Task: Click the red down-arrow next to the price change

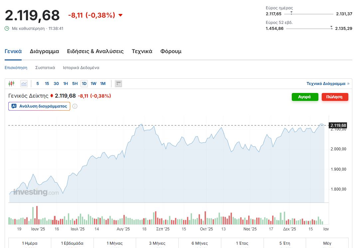Action: 120,15
